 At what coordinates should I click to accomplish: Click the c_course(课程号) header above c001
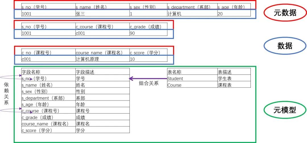[x=102, y=26]
